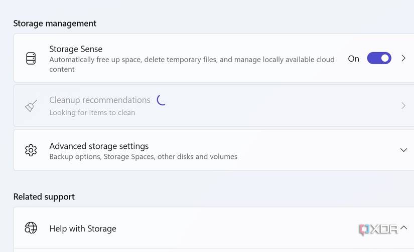Collapse Help with Storage up chevron

pos(403,227)
